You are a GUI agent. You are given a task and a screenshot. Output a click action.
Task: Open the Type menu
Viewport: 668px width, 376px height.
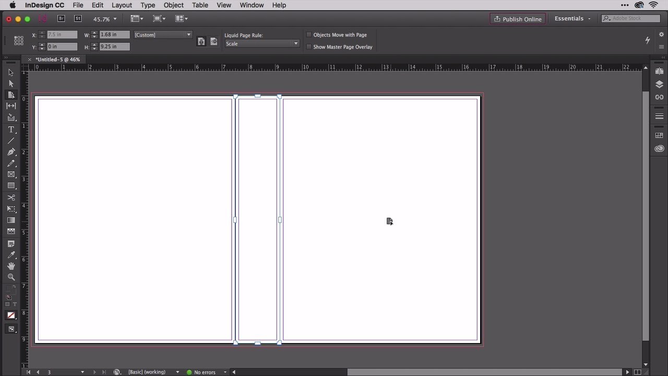(x=148, y=5)
